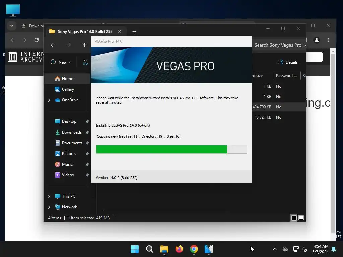The width and height of the screenshot is (343, 257).
Task: Open the taskbar clock and date
Action: pyautogui.click(x=321, y=249)
